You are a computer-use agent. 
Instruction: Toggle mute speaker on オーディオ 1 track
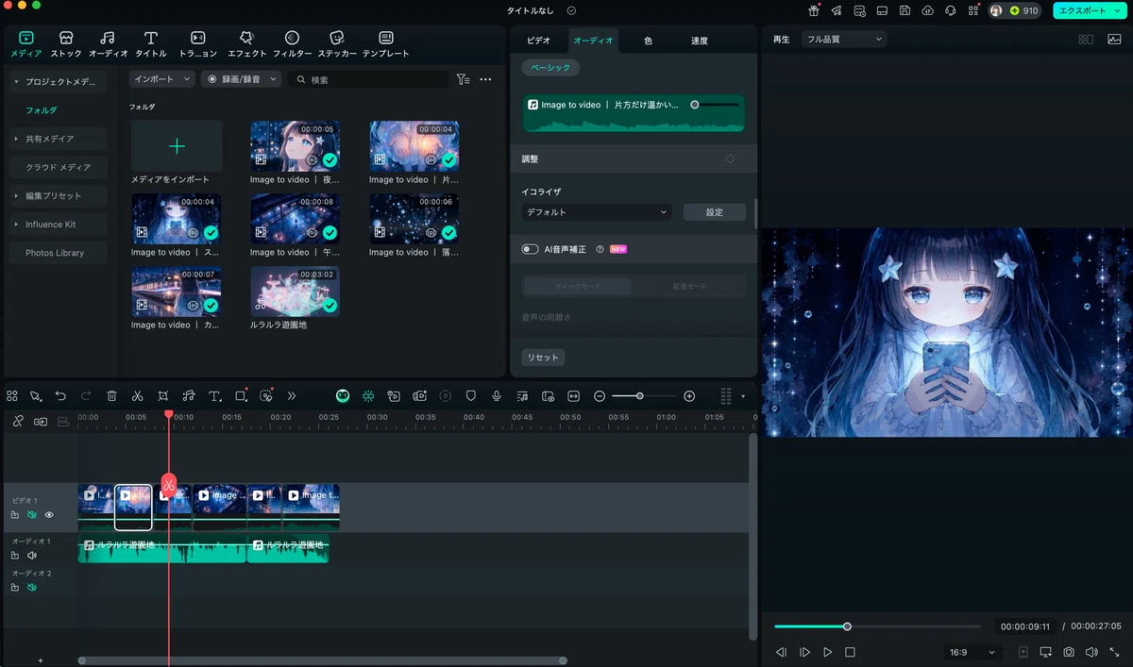coord(32,556)
